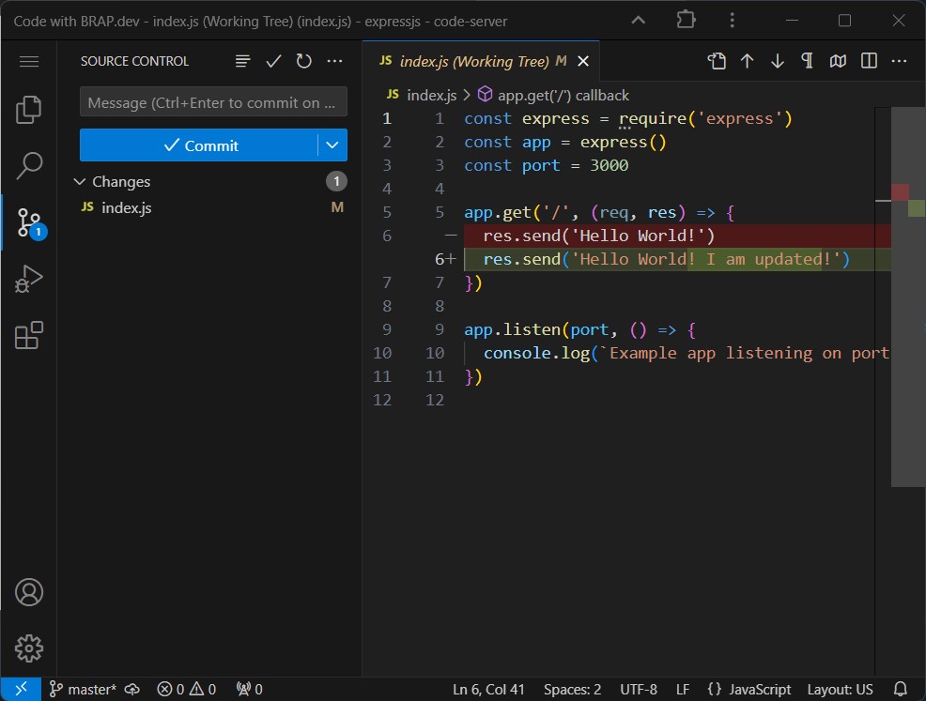Viewport: 926px width, 701px height.
Task: Refresh the source control repository
Action: pos(302,61)
